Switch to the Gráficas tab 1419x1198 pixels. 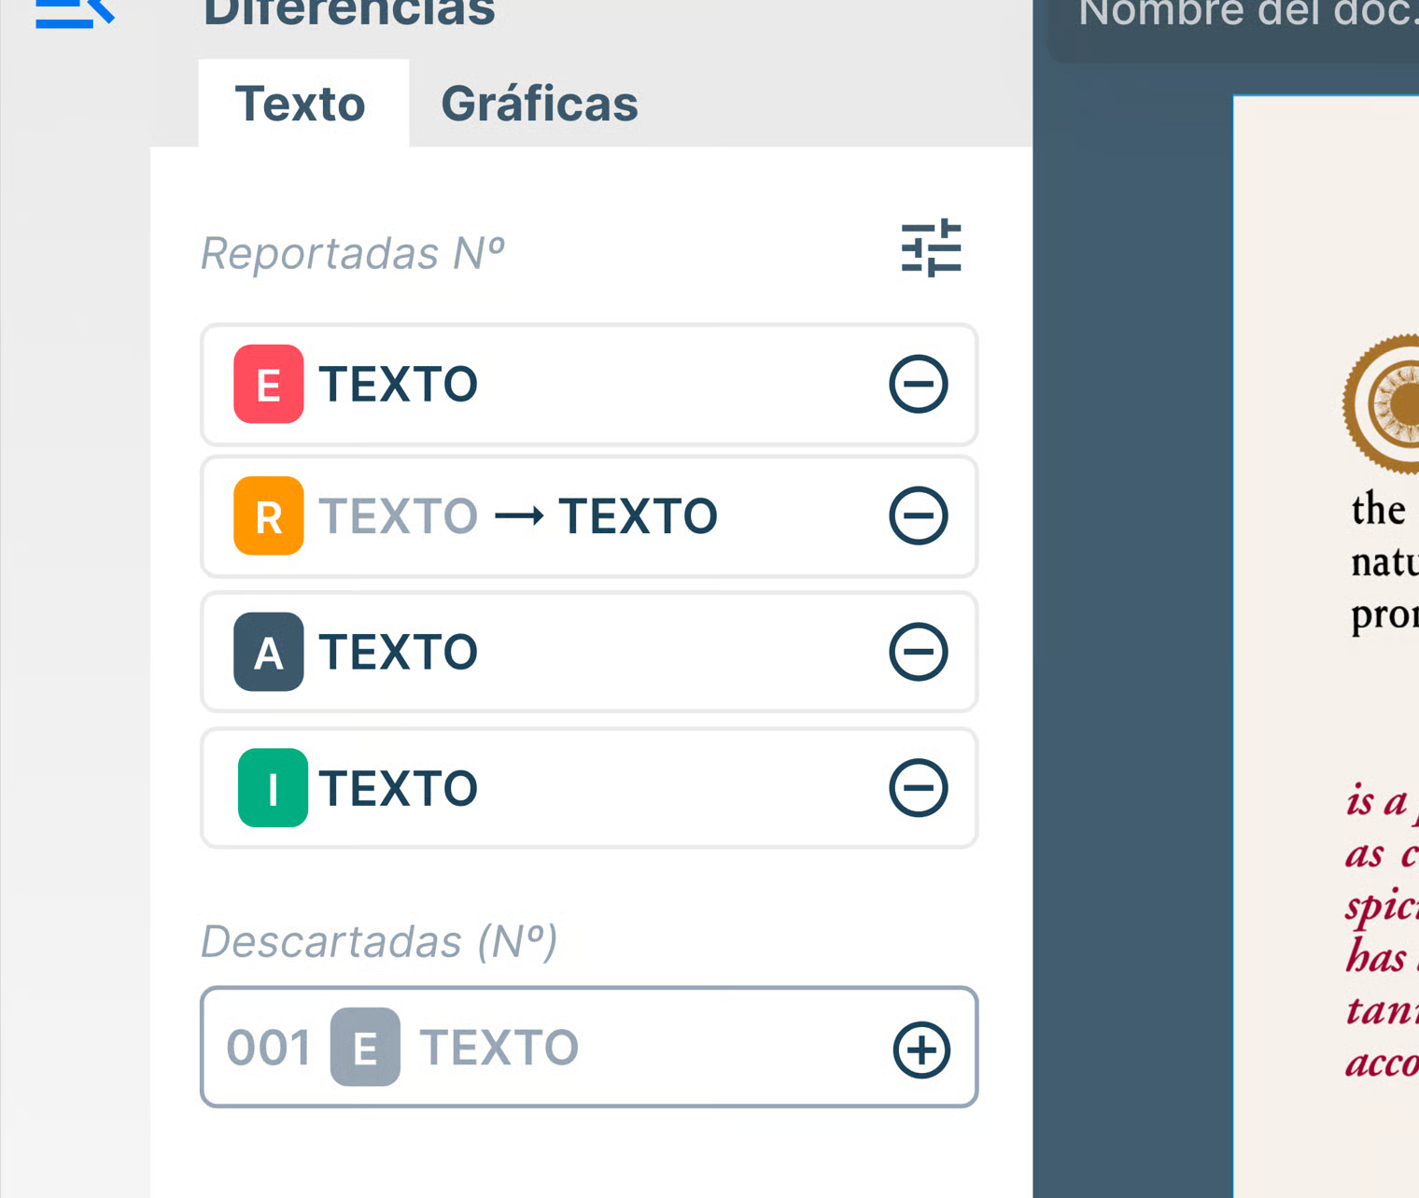540,104
